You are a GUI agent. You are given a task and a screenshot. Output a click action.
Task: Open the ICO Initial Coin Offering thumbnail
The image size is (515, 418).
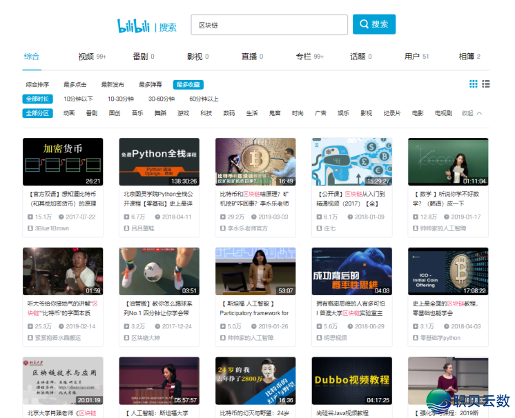click(448, 271)
